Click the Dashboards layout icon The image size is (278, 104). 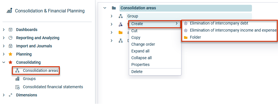[x=10, y=30]
